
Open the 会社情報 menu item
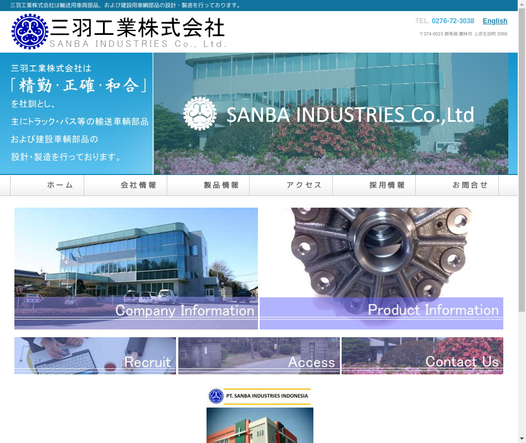coord(138,186)
